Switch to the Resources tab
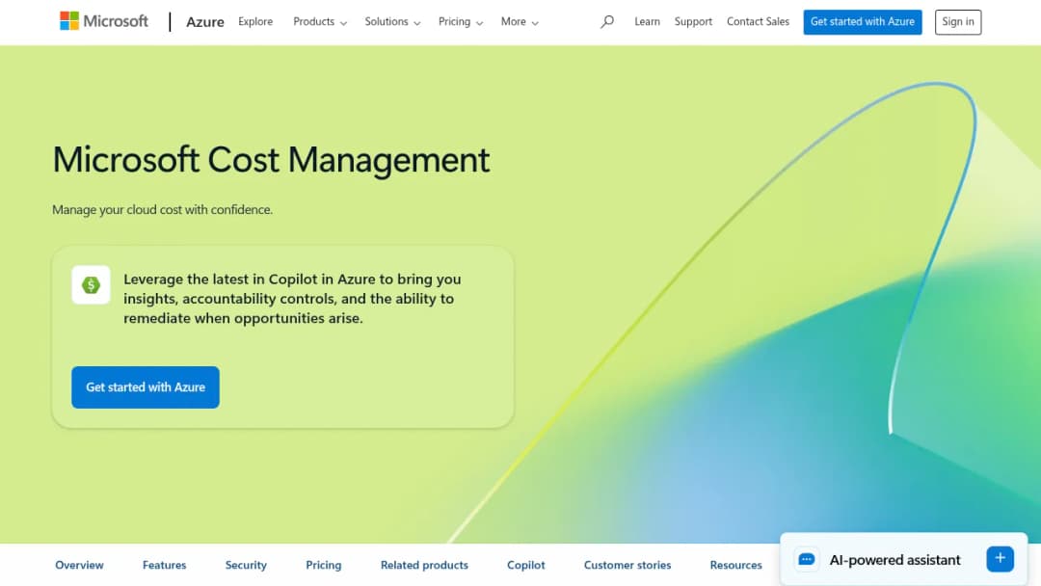This screenshot has height=586, width=1041. tap(735, 565)
